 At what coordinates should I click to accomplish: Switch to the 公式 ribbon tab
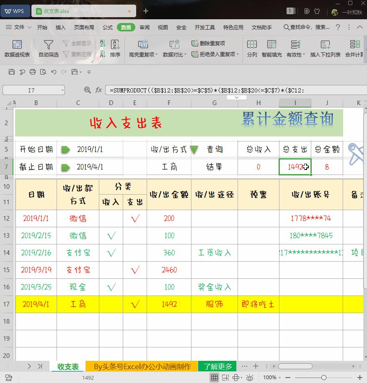(x=107, y=27)
